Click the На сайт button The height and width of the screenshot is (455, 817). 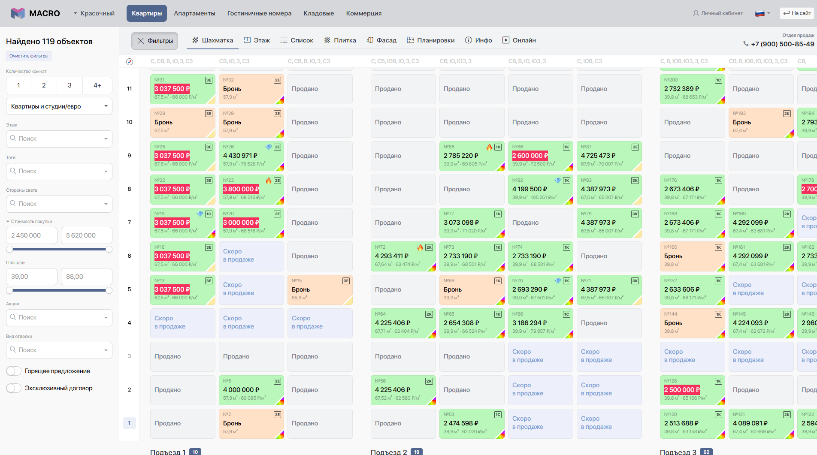tap(797, 13)
